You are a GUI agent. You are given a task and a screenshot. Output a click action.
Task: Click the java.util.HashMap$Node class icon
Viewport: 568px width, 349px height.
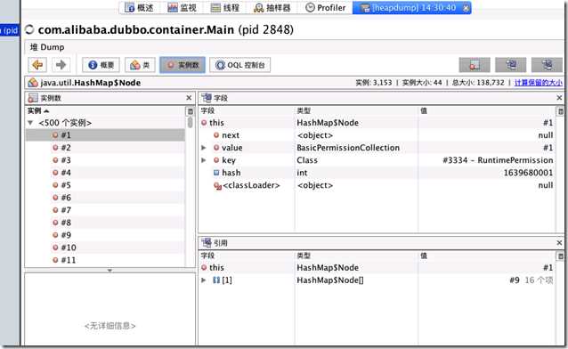pyautogui.click(x=33, y=83)
